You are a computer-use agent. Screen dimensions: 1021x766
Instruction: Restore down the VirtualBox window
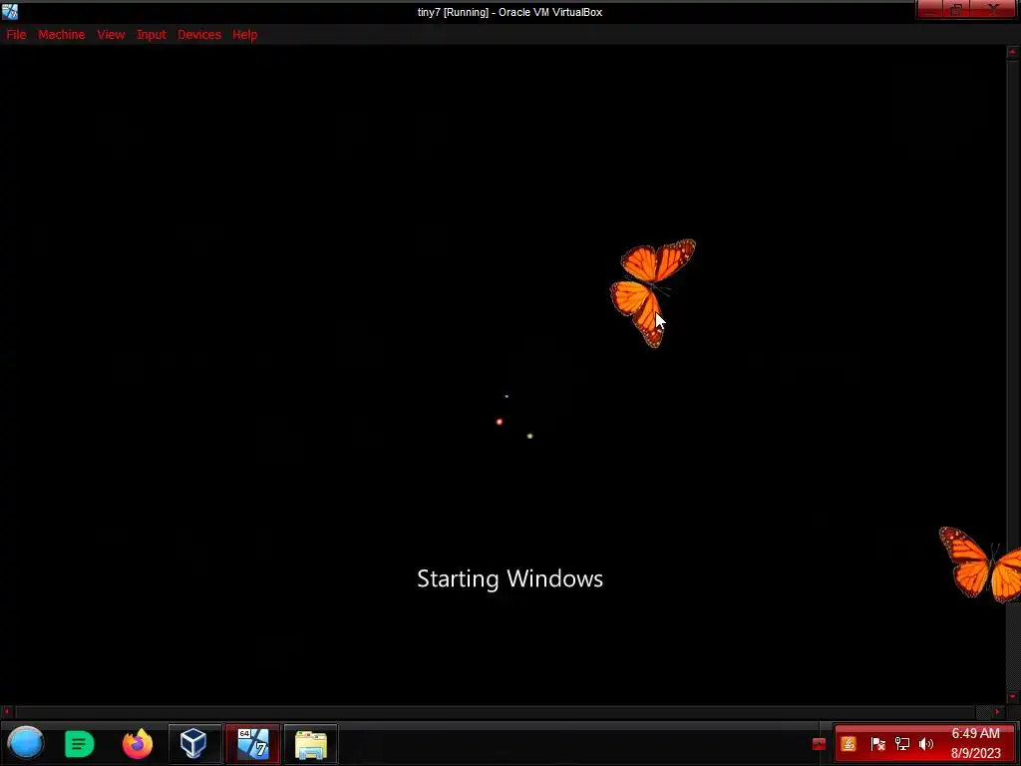coord(956,10)
